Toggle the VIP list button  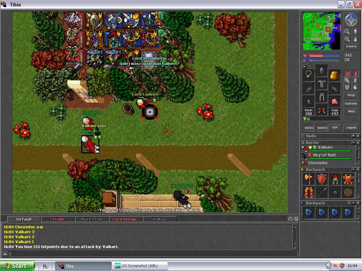click(x=334, y=127)
